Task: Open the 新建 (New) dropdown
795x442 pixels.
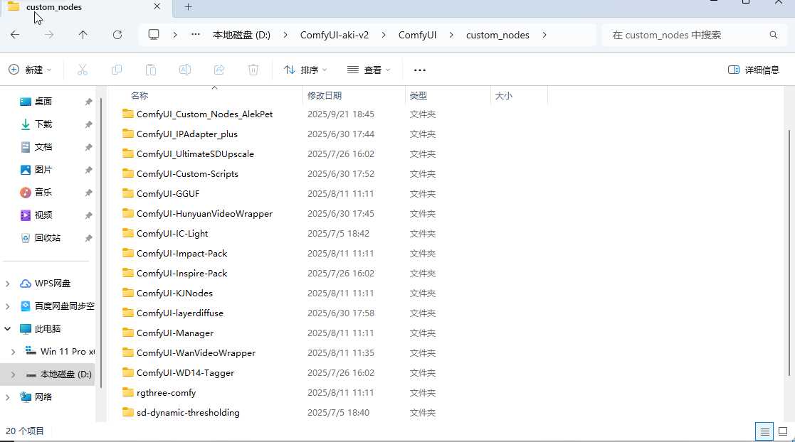Action: (31, 70)
